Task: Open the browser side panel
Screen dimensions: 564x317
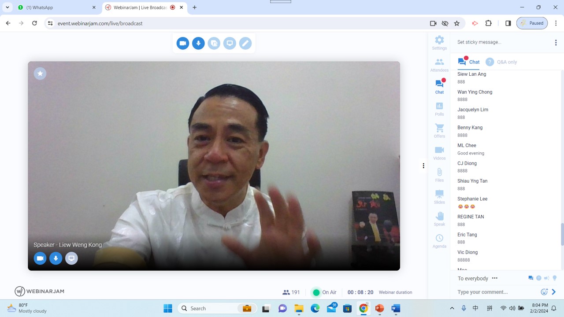Action: click(x=508, y=23)
